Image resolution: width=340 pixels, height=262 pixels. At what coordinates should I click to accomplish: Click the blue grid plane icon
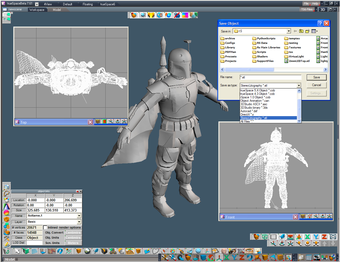(x=34, y=251)
